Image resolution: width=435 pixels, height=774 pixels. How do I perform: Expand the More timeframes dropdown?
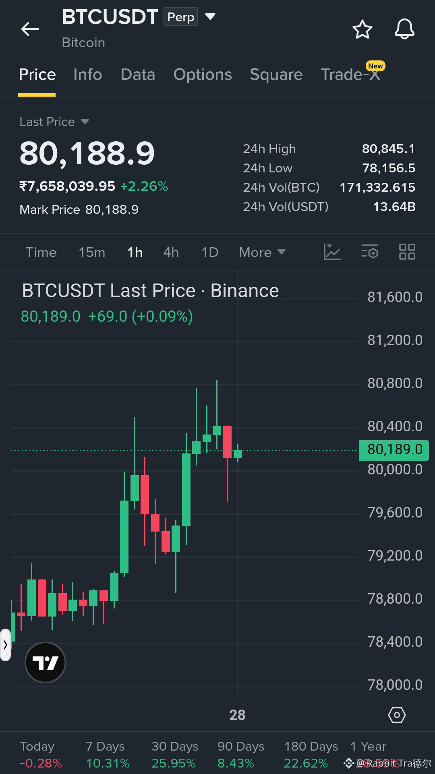[262, 252]
